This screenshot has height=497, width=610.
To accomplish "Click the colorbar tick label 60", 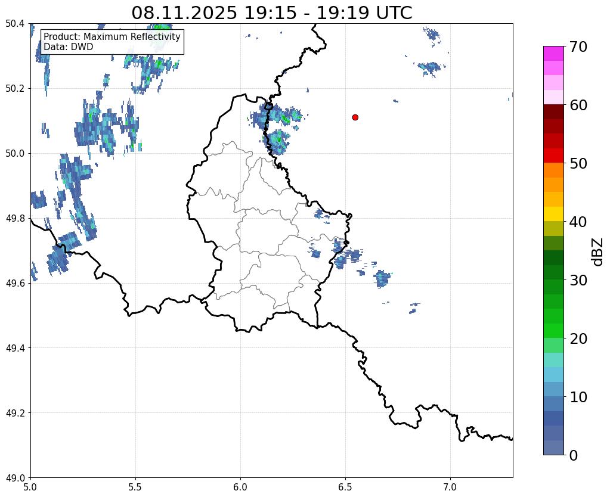I will tap(578, 105).
